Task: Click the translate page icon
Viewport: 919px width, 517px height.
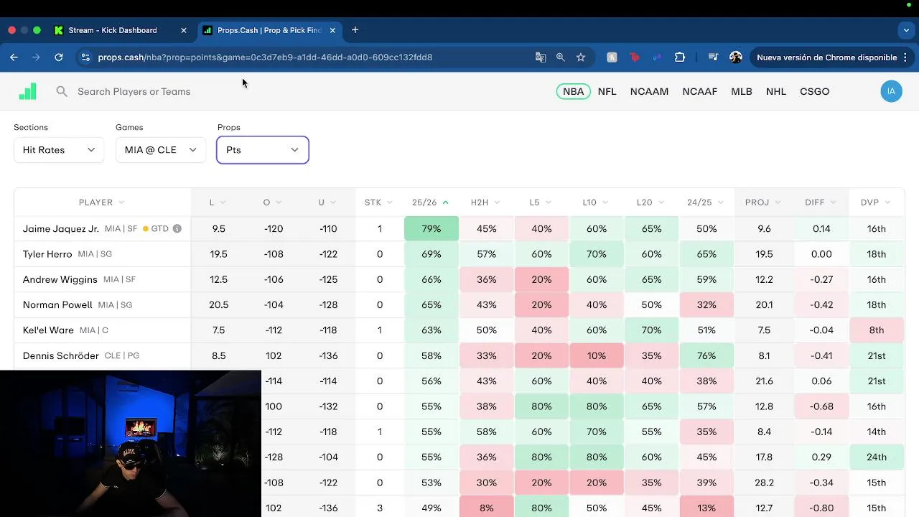Action: [541, 57]
